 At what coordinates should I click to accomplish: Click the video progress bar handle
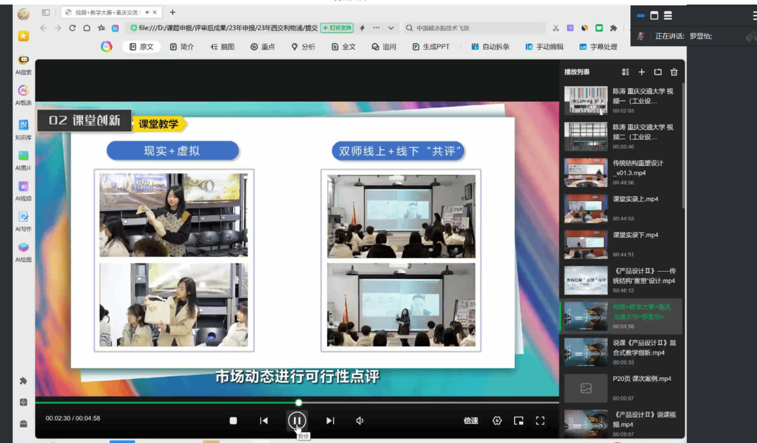[299, 403]
